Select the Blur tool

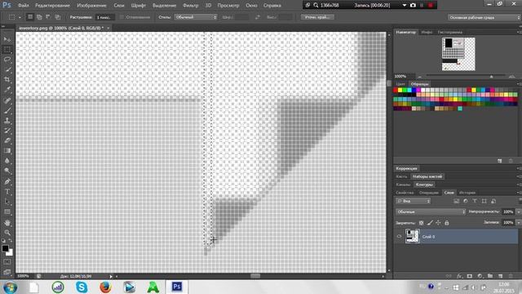[x=7, y=161]
